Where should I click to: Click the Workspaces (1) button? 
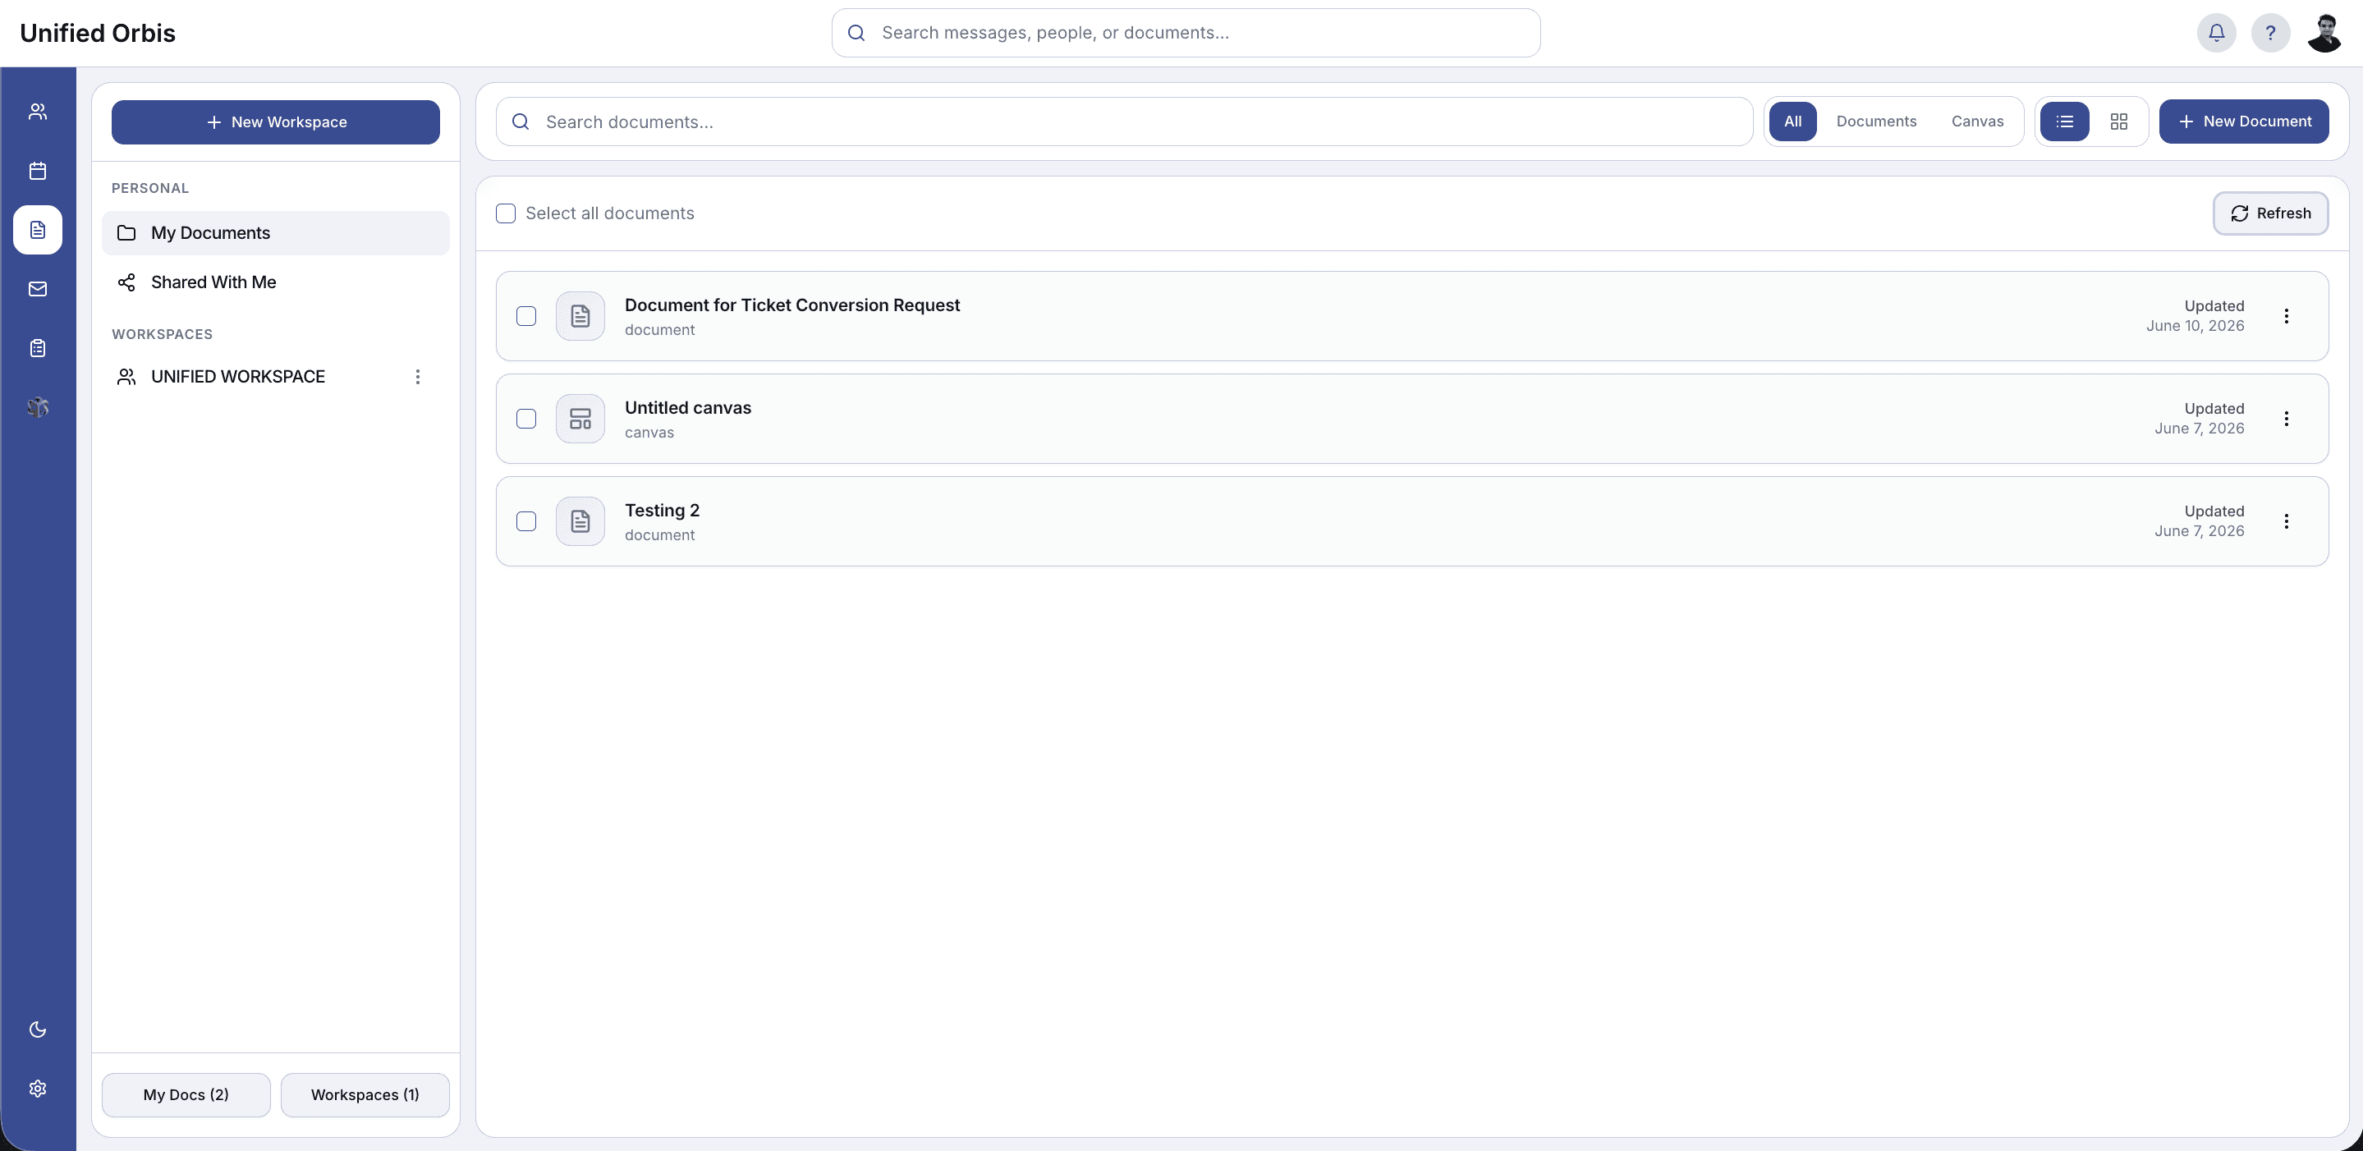coord(365,1095)
